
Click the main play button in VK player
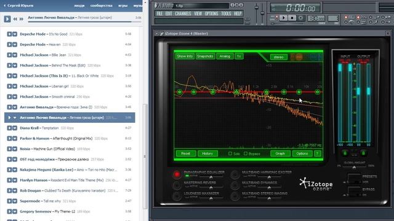click(7, 19)
